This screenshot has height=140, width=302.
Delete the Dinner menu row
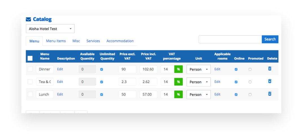(270, 69)
